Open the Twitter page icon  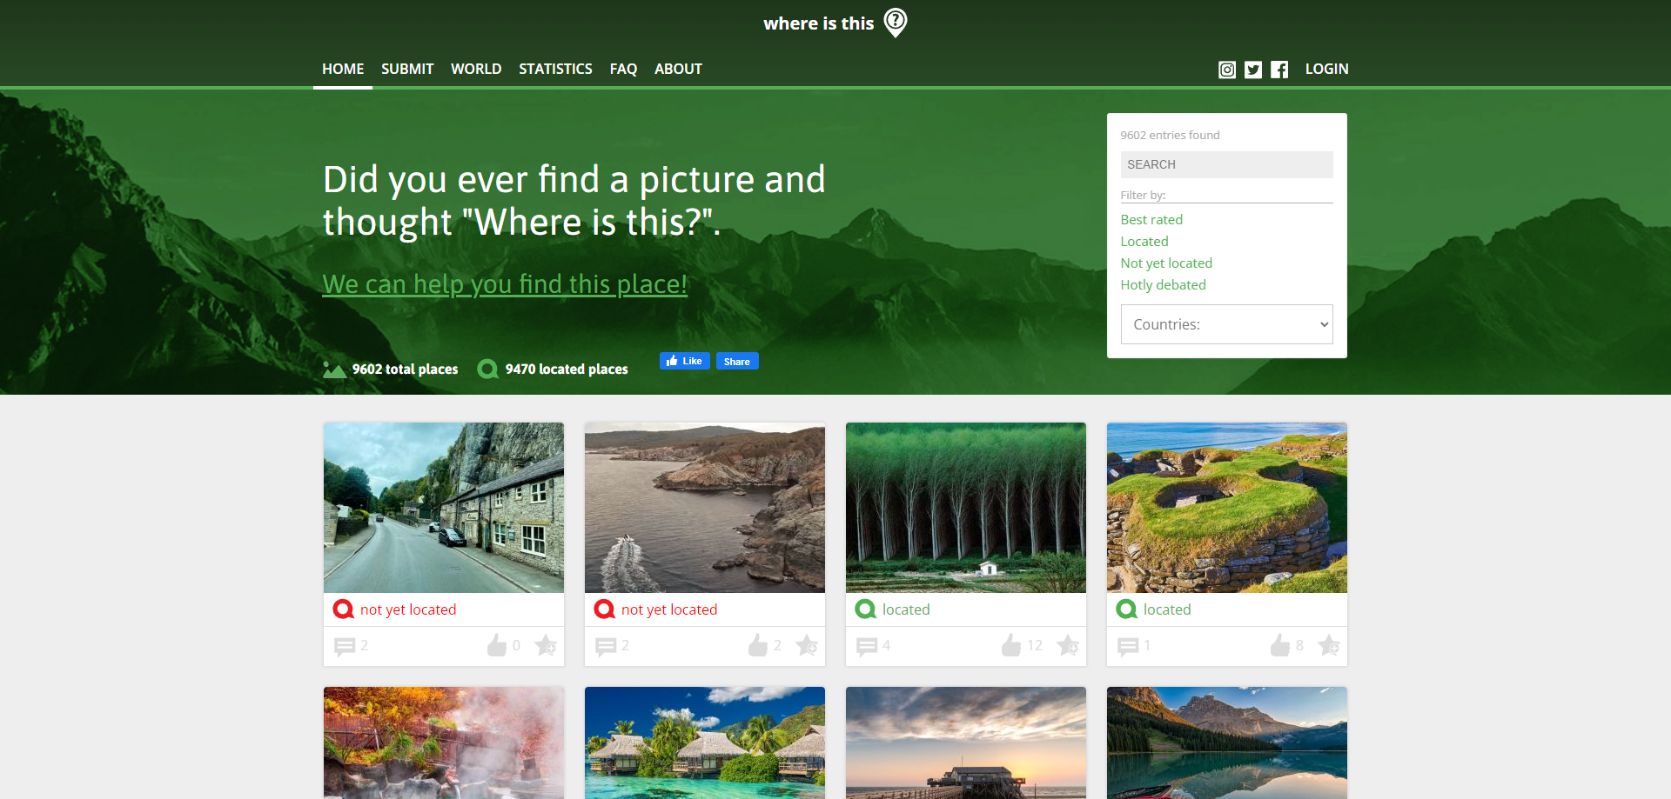[1252, 70]
